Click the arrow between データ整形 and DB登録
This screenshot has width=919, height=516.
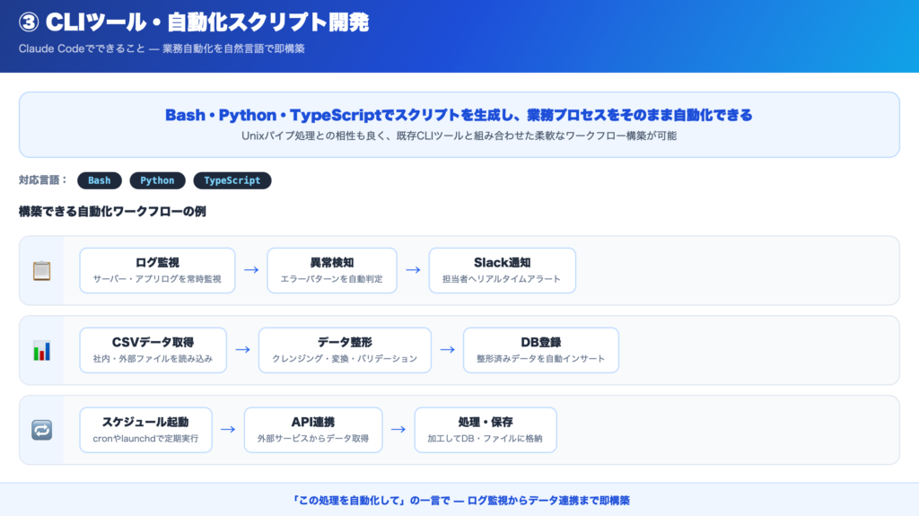click(447, 350)
